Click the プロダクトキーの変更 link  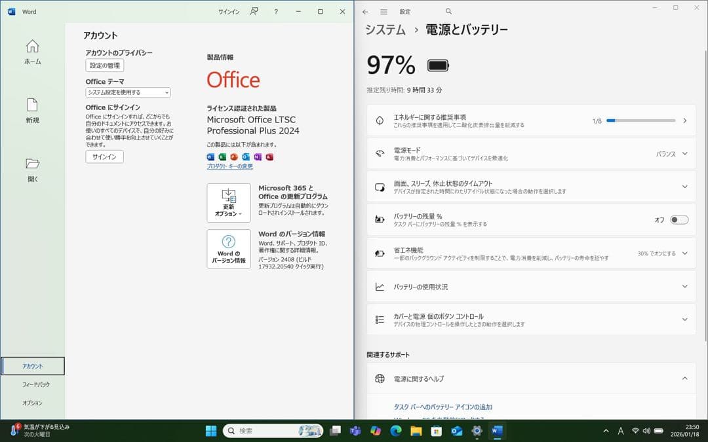pyautogui.click(x=228, y=165)
